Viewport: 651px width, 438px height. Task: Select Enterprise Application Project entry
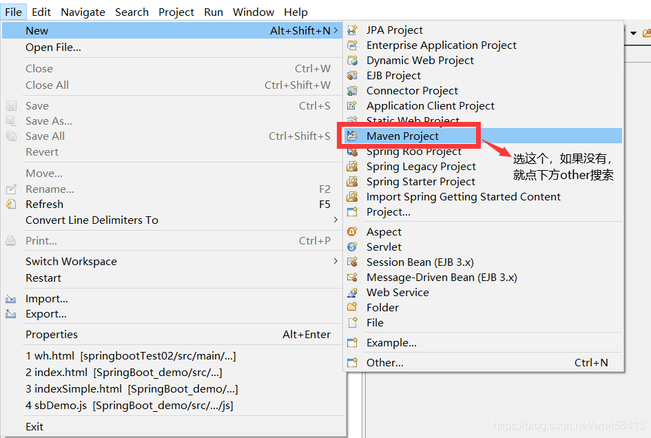click(x=484, y=45)
